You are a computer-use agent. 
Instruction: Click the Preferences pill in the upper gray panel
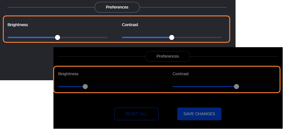pos(117,7)
